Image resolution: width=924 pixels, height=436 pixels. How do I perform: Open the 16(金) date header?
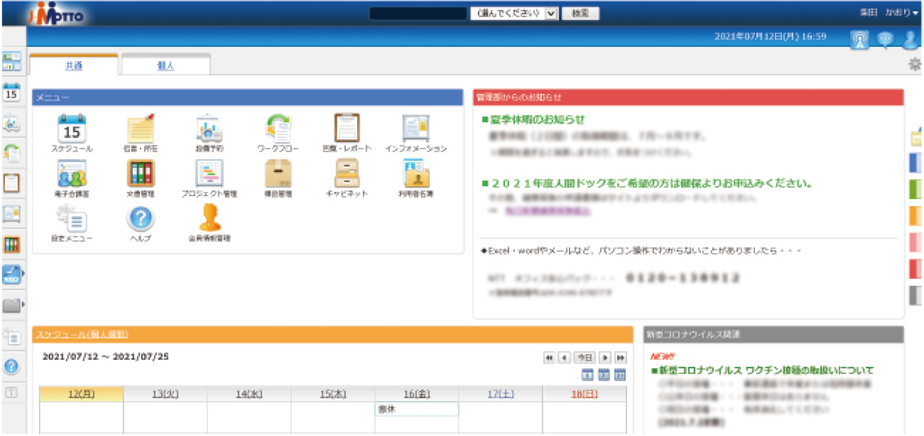tap(417, 394)
